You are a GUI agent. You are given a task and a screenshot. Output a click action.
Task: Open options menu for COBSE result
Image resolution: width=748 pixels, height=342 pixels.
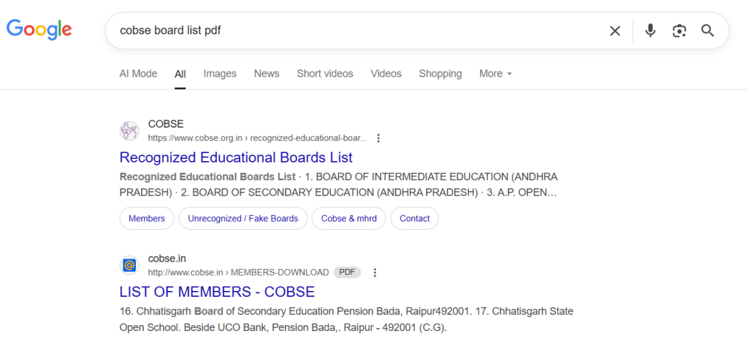point(378,138)
